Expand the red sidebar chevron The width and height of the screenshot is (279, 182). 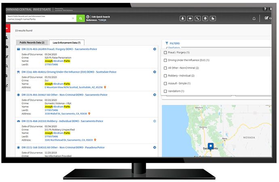point(7,29)
